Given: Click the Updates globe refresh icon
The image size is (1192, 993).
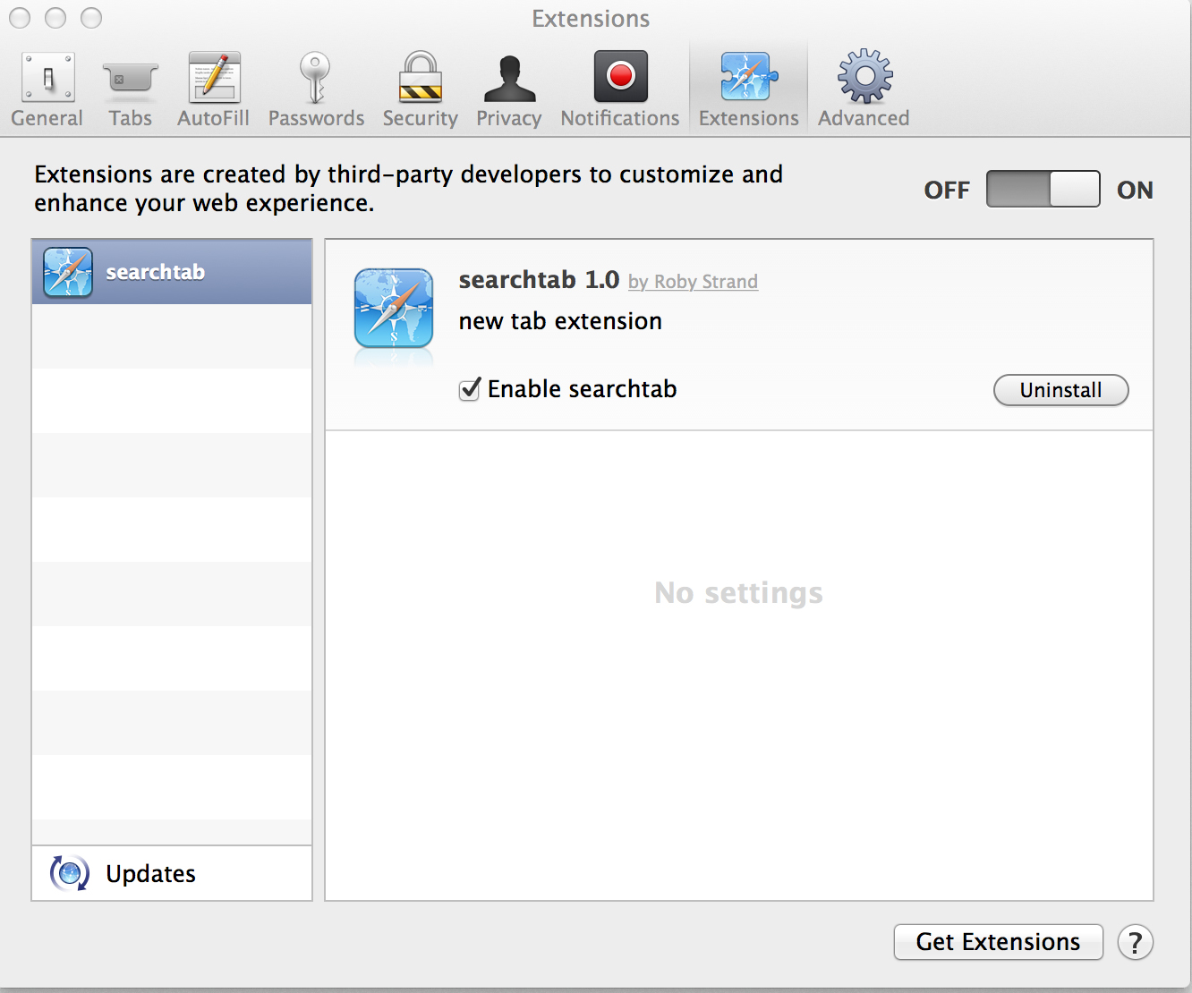Looking at the screenshot, I should (70, 873).
